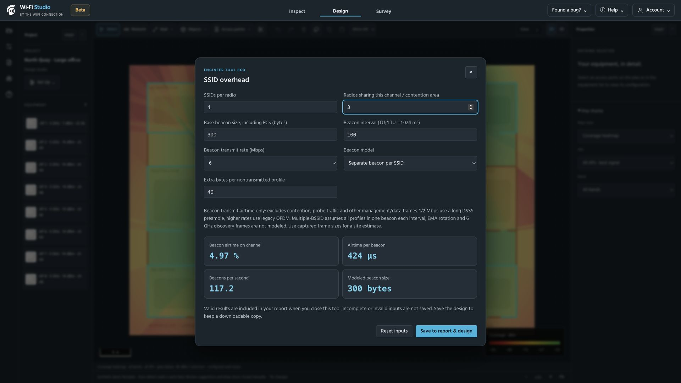Click the Modeled beacon size label
Image resolution: width=681 pixels, height=383 pixels.
point(368,278)
